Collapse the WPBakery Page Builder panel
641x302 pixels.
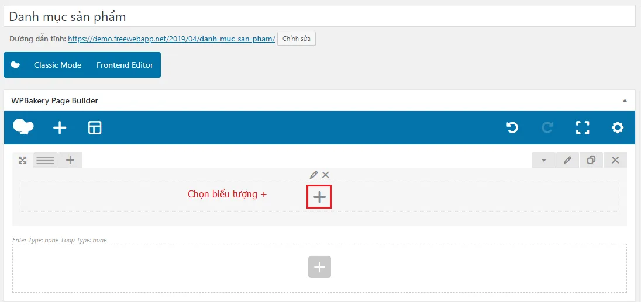[625, 100]
